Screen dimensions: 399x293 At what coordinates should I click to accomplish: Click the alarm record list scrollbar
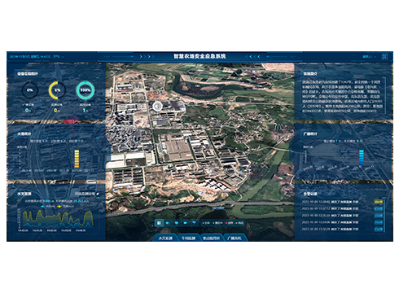(384, 216)
